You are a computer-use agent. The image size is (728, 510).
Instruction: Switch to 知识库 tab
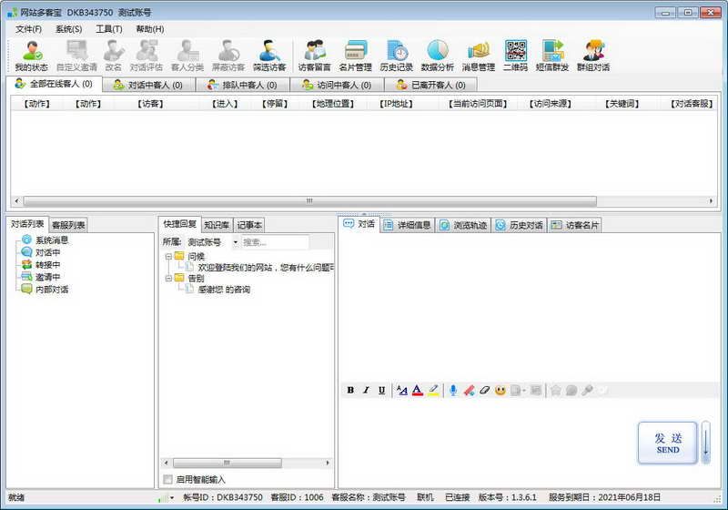(217, 225)
